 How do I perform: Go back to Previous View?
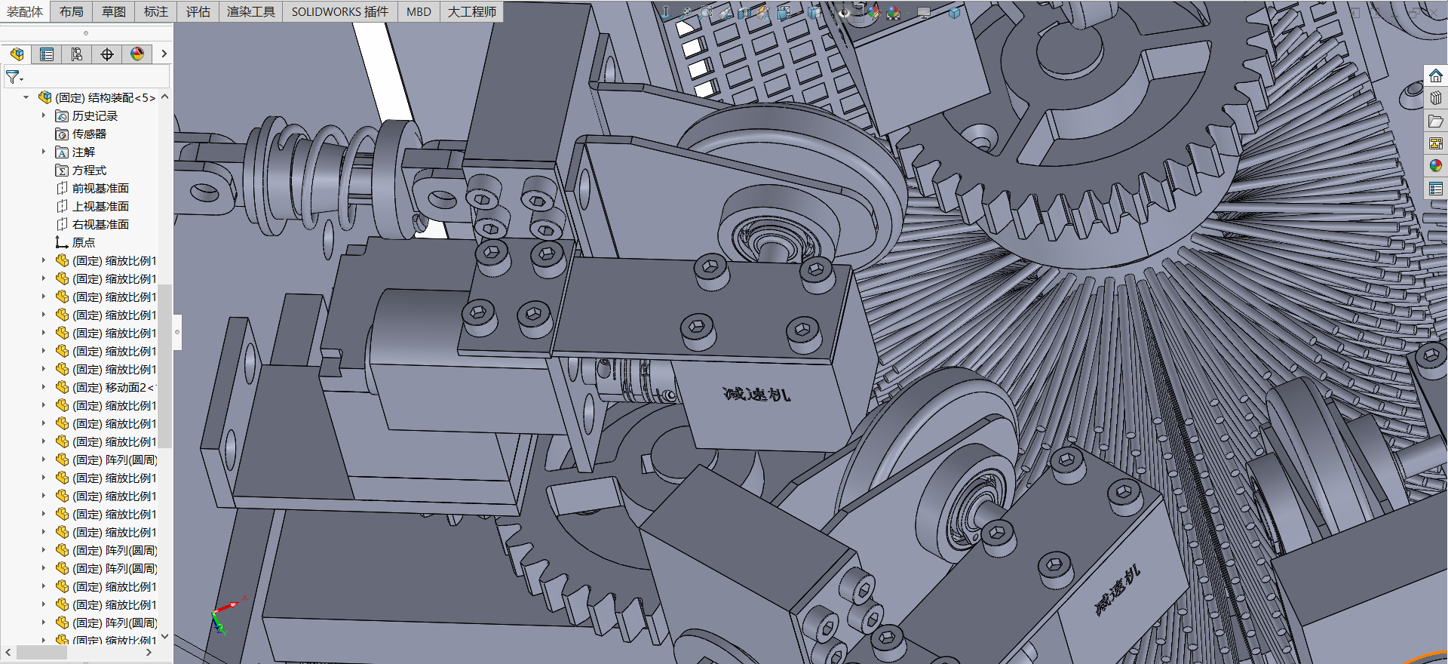pos(726,14)
